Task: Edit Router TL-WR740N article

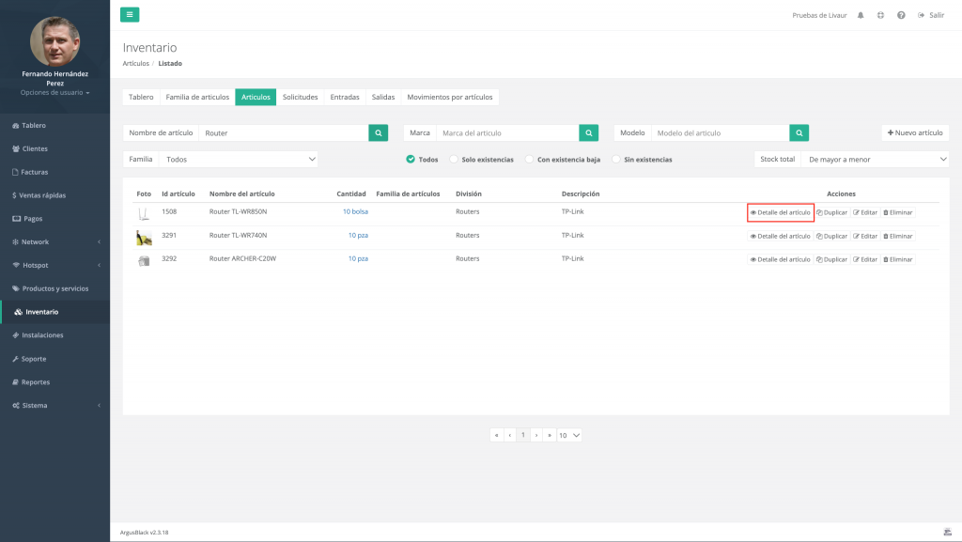Action: 865,236
